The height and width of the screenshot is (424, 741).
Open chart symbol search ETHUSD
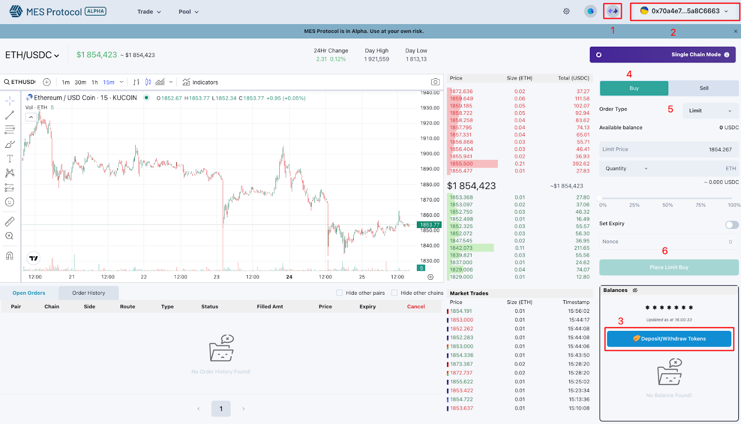20,82
